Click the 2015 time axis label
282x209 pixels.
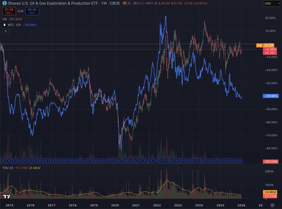point(10,205)
